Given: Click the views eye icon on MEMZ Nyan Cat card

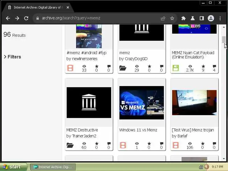Looking at the screenshot, I should pyautogui.click(x=190, y=66).
